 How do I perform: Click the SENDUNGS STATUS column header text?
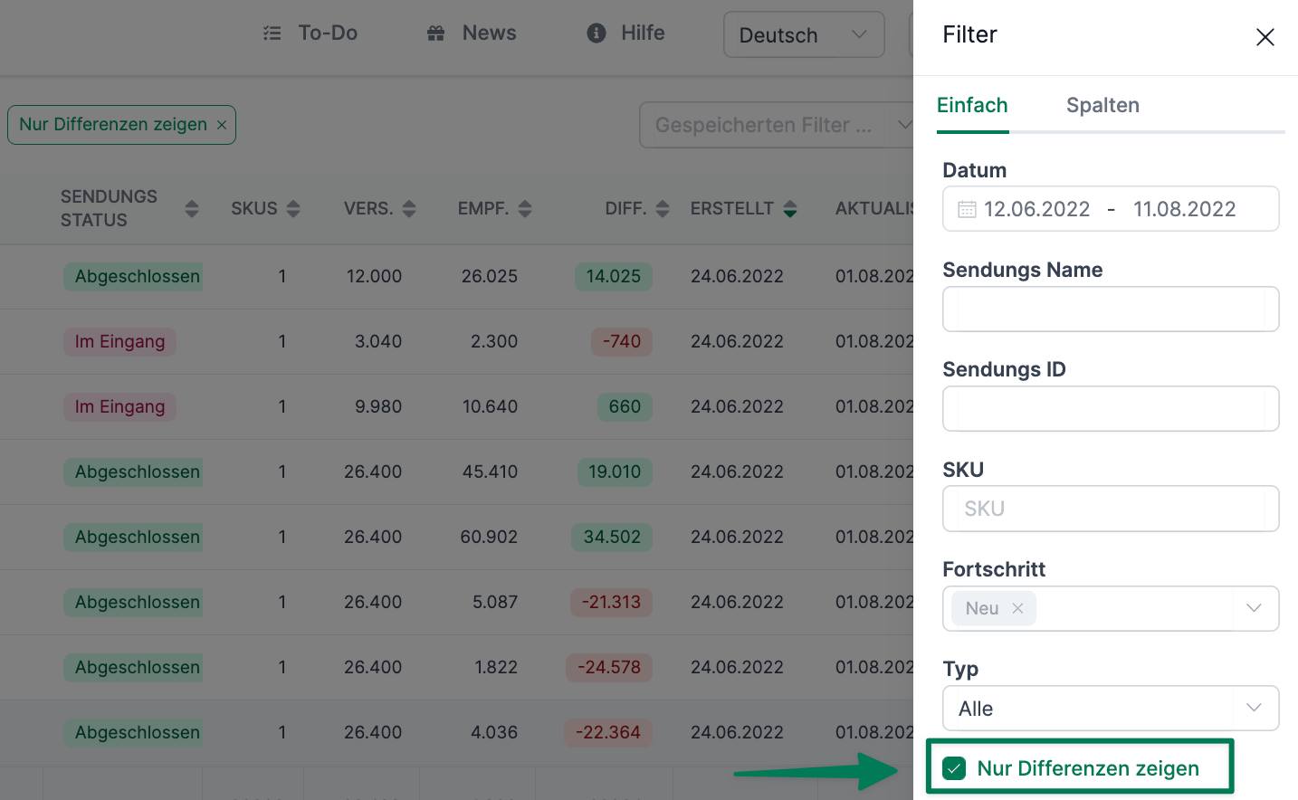tap(109, 209)
